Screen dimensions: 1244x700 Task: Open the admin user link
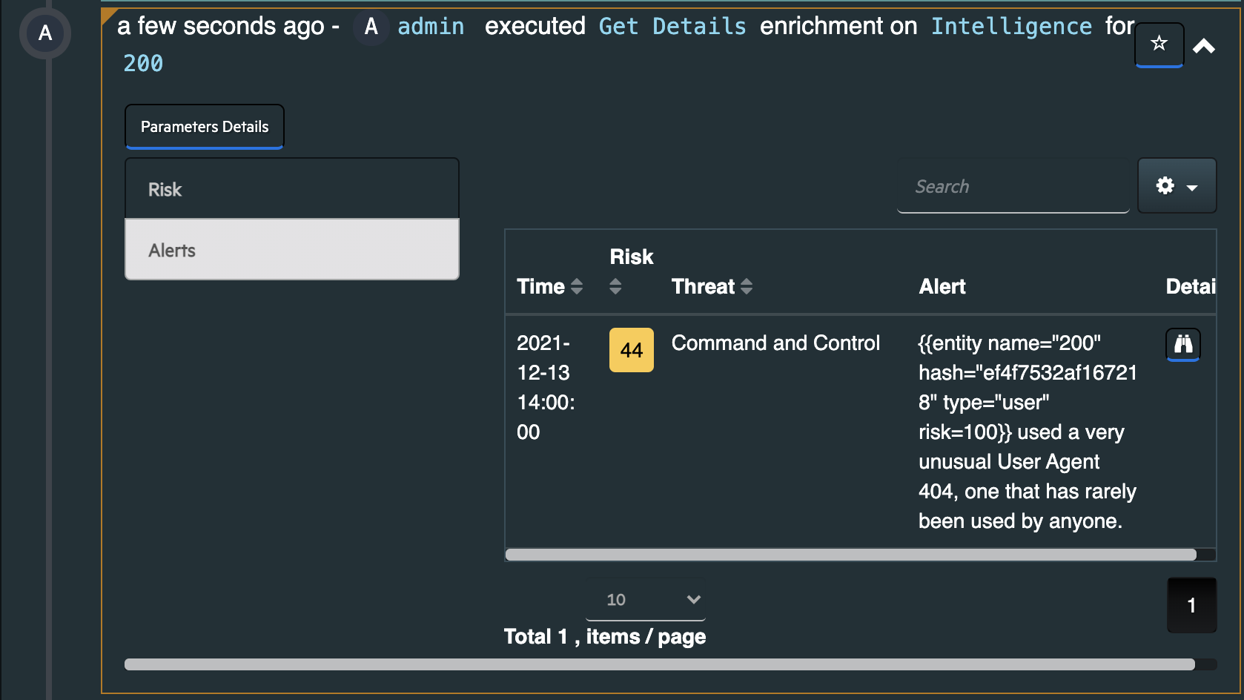(431, 27)
